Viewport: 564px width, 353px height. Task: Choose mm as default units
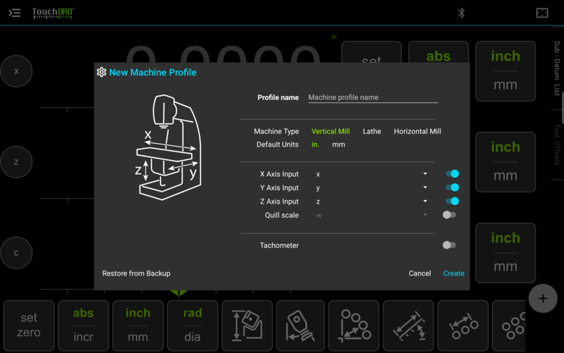coord(338,144)
